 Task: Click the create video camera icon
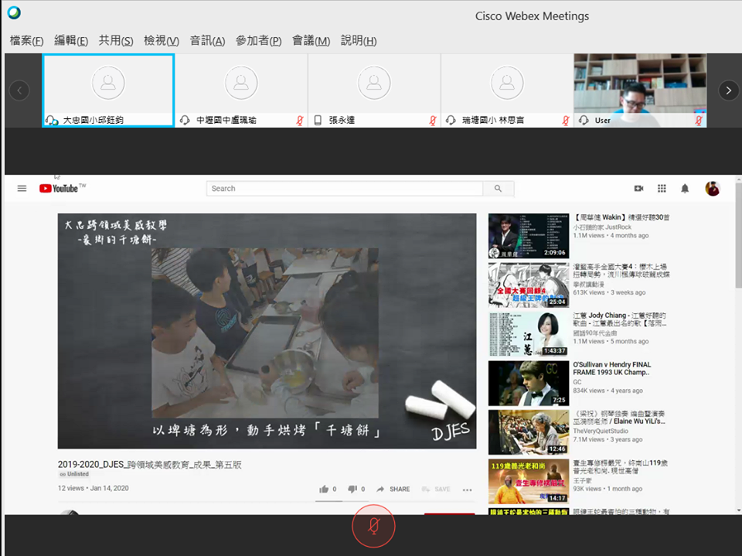point(639,189)
